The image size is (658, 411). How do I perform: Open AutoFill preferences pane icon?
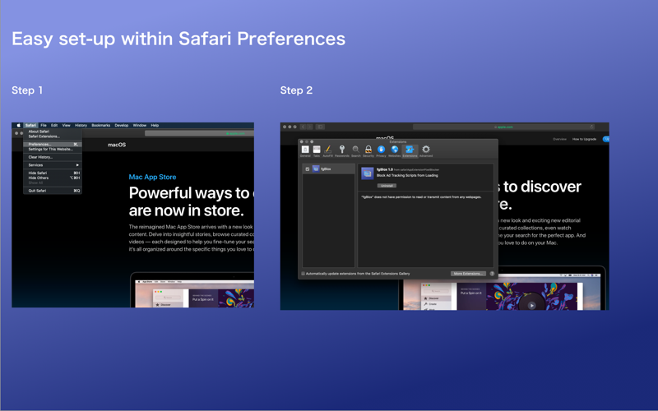tap(327, 150)
